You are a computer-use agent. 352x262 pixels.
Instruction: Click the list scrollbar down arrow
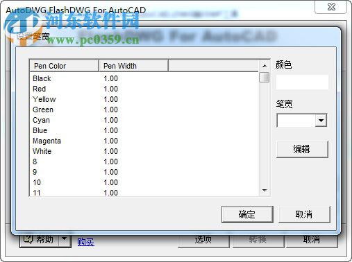tap(265, 191)
